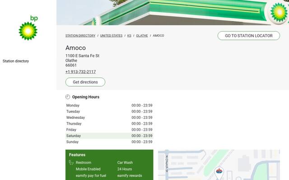Click the Car Wash feature

coord(125,162)
